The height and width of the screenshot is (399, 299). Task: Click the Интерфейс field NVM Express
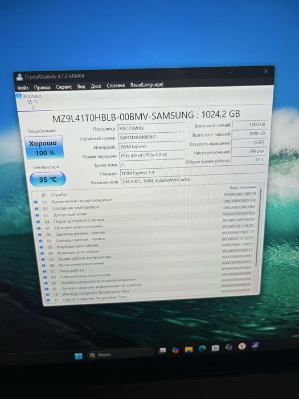click(x=151, y=146)
